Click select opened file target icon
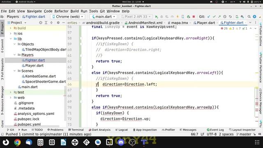The width and height of the screenshot is (263, 148). pyautogui.click(x=41, y=23)
